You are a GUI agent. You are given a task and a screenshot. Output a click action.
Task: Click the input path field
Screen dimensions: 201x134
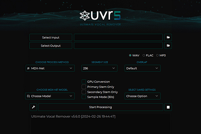118,37
